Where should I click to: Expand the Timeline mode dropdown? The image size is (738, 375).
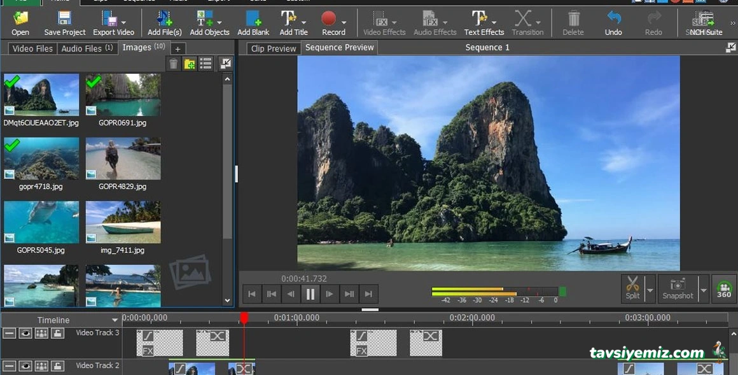115,320
